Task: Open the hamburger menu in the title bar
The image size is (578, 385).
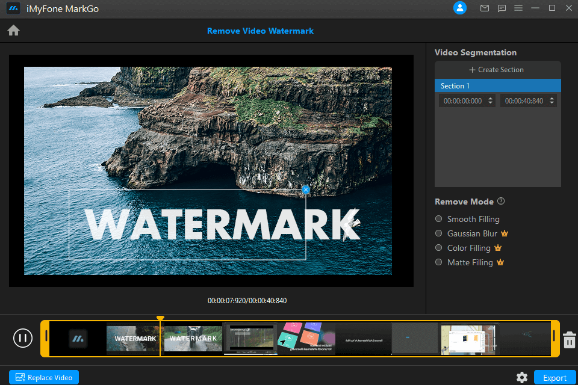Action: [518, 8]
